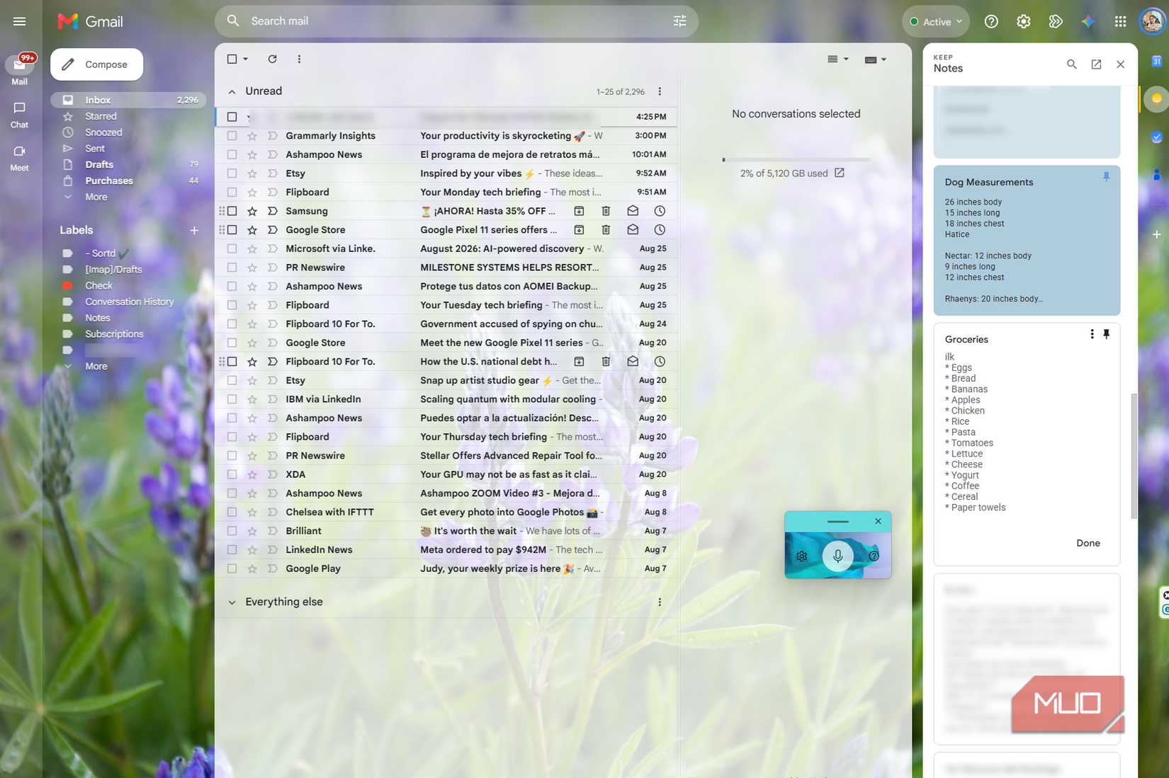
Task: Open the Chat section icon
Action: pyautogui.click(x=20, y=108)
